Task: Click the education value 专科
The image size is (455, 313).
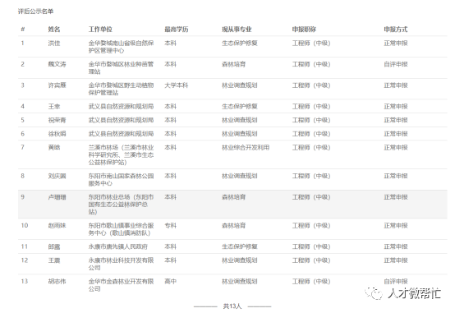Action: (170, 226)
